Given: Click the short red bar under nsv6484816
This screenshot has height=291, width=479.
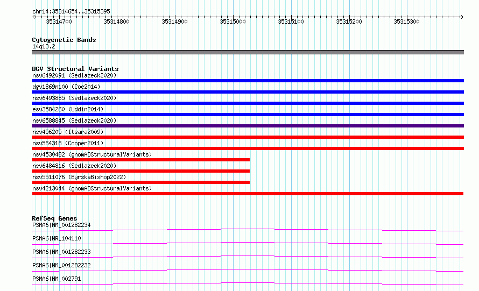Looking at the screenshot, I should [140, 171].
